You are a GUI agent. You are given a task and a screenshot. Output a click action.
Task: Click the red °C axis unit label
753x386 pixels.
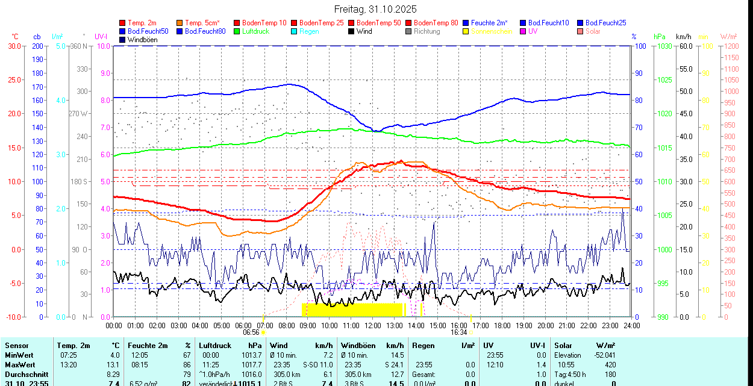click(15, 37)
